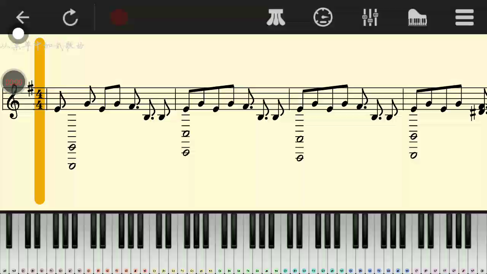Click the faint song title text
487x274 pixels.
click(x=42, y=46)
